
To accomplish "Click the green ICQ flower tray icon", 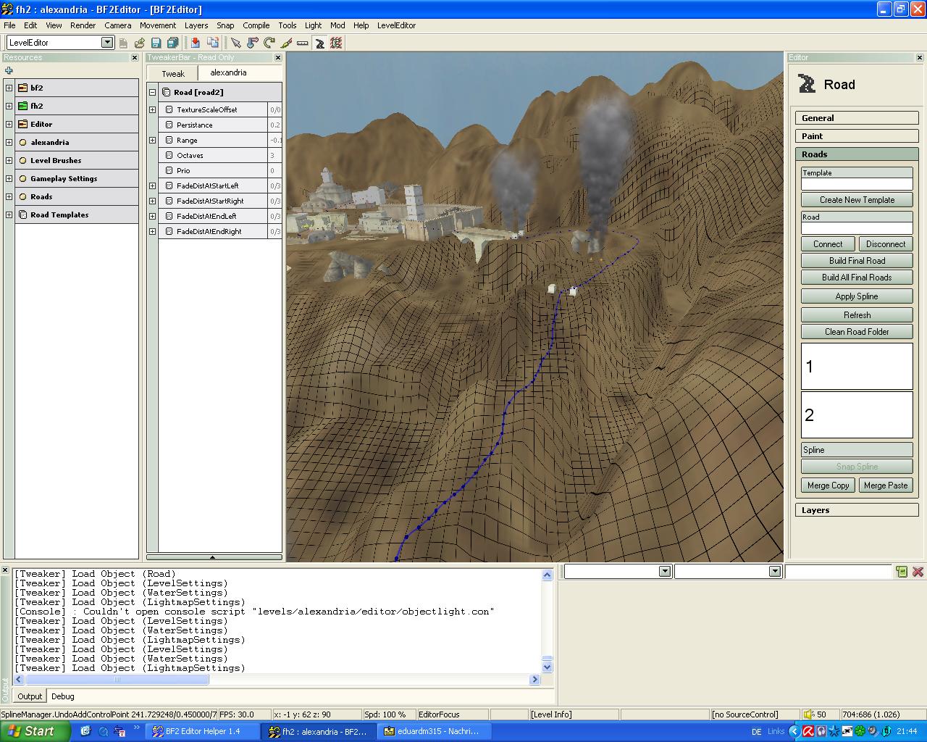I will coord(860,731).
